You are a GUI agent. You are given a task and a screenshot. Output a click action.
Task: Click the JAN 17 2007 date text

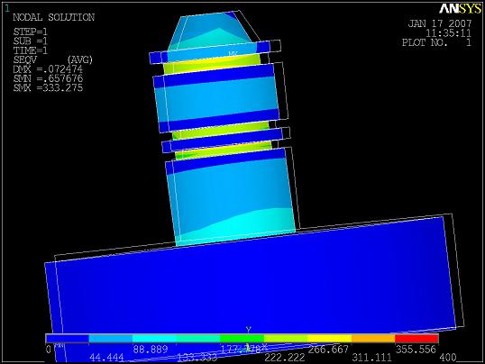click(440, 23)
